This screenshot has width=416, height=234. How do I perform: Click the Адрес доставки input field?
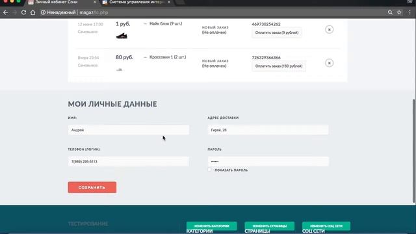[268, 130]
